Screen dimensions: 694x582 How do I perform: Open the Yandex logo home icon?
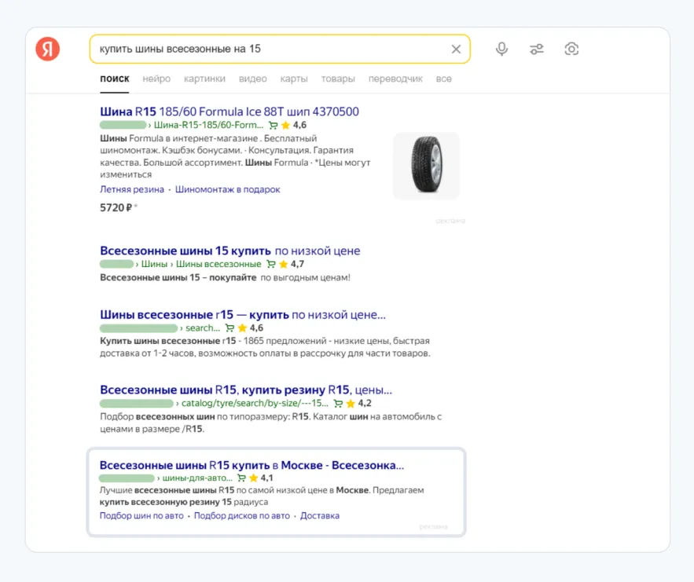[x=48, y=49]
